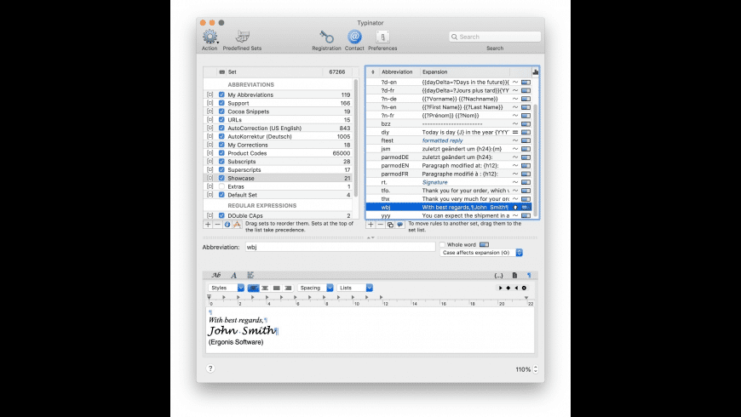Open the script font (Ab) formatting icon
Screen dimensions: 741x417
216,275
